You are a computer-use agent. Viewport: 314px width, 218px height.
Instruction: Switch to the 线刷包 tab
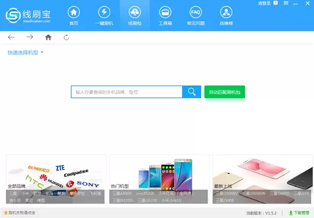[134, 16]
